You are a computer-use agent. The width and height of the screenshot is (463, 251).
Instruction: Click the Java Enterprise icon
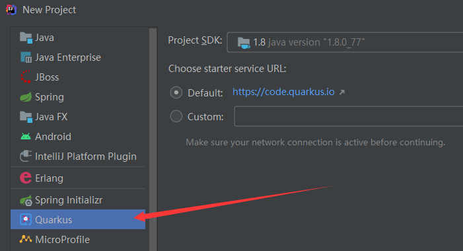tap(26, 57)
